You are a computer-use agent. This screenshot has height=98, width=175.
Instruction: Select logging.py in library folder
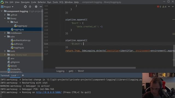pos(17,29)
